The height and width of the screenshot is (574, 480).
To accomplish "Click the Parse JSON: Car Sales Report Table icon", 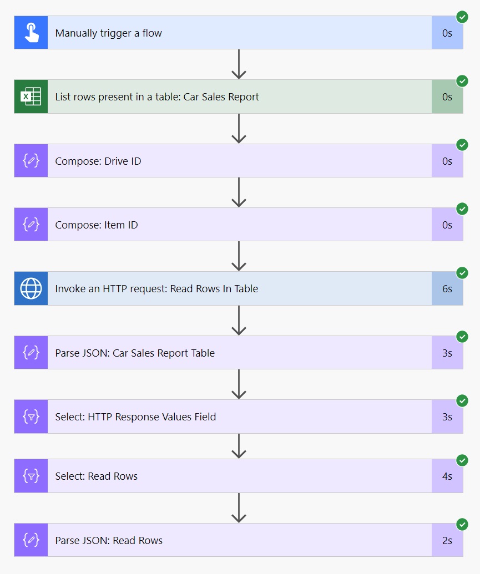I will click(31, 352).
